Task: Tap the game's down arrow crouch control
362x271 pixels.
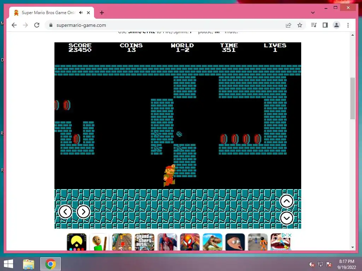Action: tap(286, 218)
